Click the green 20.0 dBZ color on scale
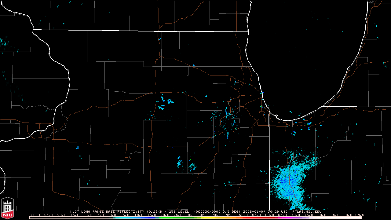This screenshot has height=220, width=391. [165, 218]
